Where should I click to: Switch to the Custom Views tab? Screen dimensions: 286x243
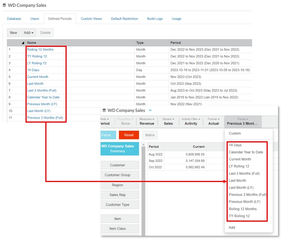point(91,19)
